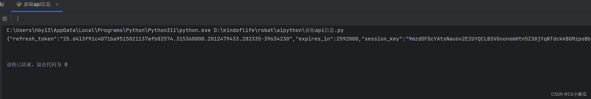The width and height of the screenshot is (591, 99).
Task: Click the "session_key" key in the output
Action: click(x=382, y=39)
